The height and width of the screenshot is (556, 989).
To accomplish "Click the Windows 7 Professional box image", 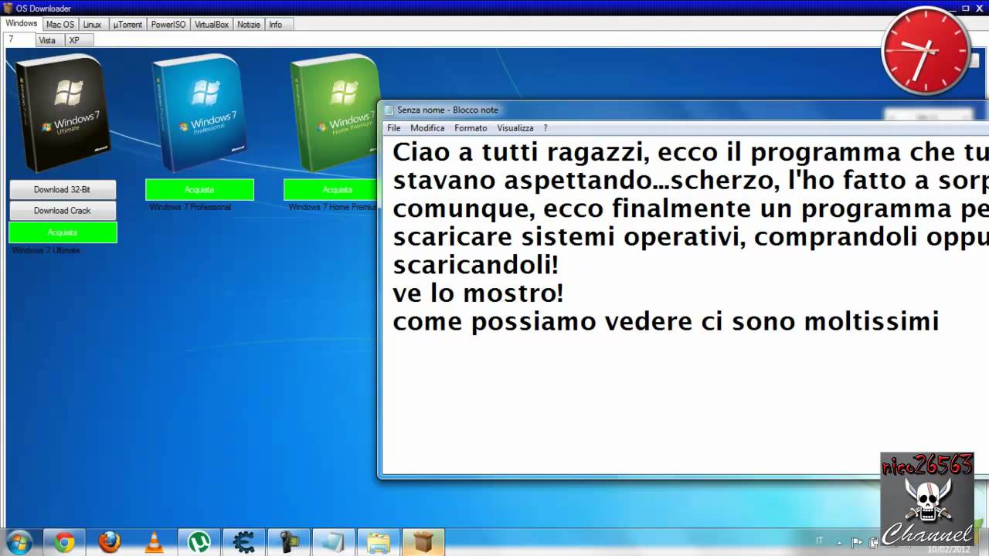I will (x=199, y=114).
